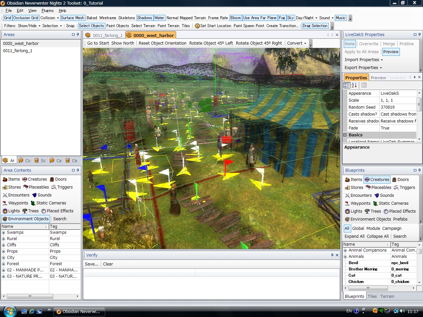Viewport: 423px width, 317px height.
Task: Toggle Water rendering
Action: 159,18
